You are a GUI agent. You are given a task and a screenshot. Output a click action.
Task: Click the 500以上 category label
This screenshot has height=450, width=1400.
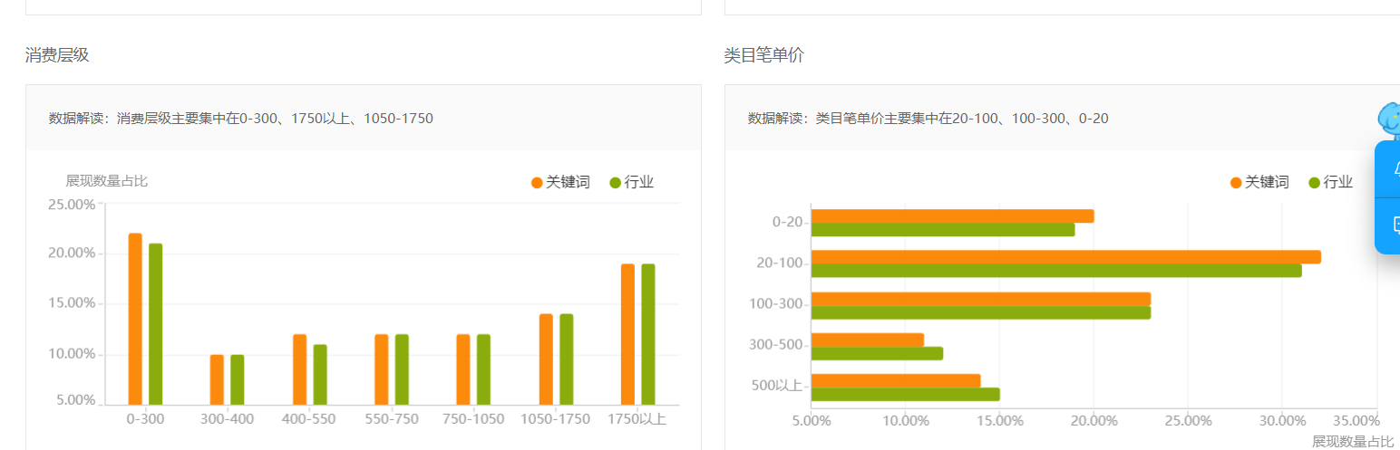[x=778, y=387]
